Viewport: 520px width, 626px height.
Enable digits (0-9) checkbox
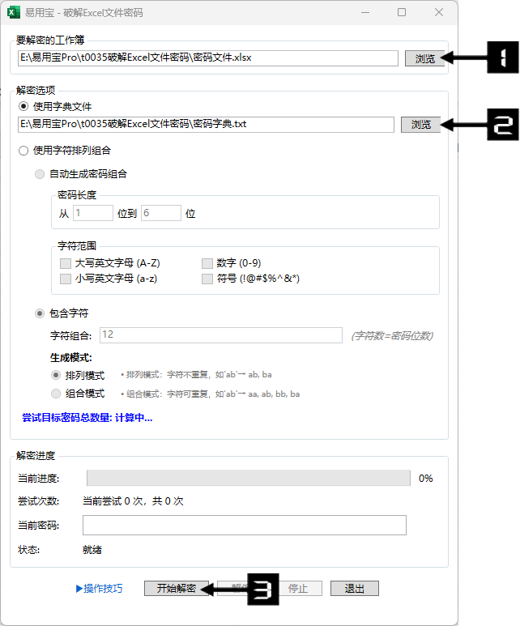pyautogui.click(x=207, y=263)
